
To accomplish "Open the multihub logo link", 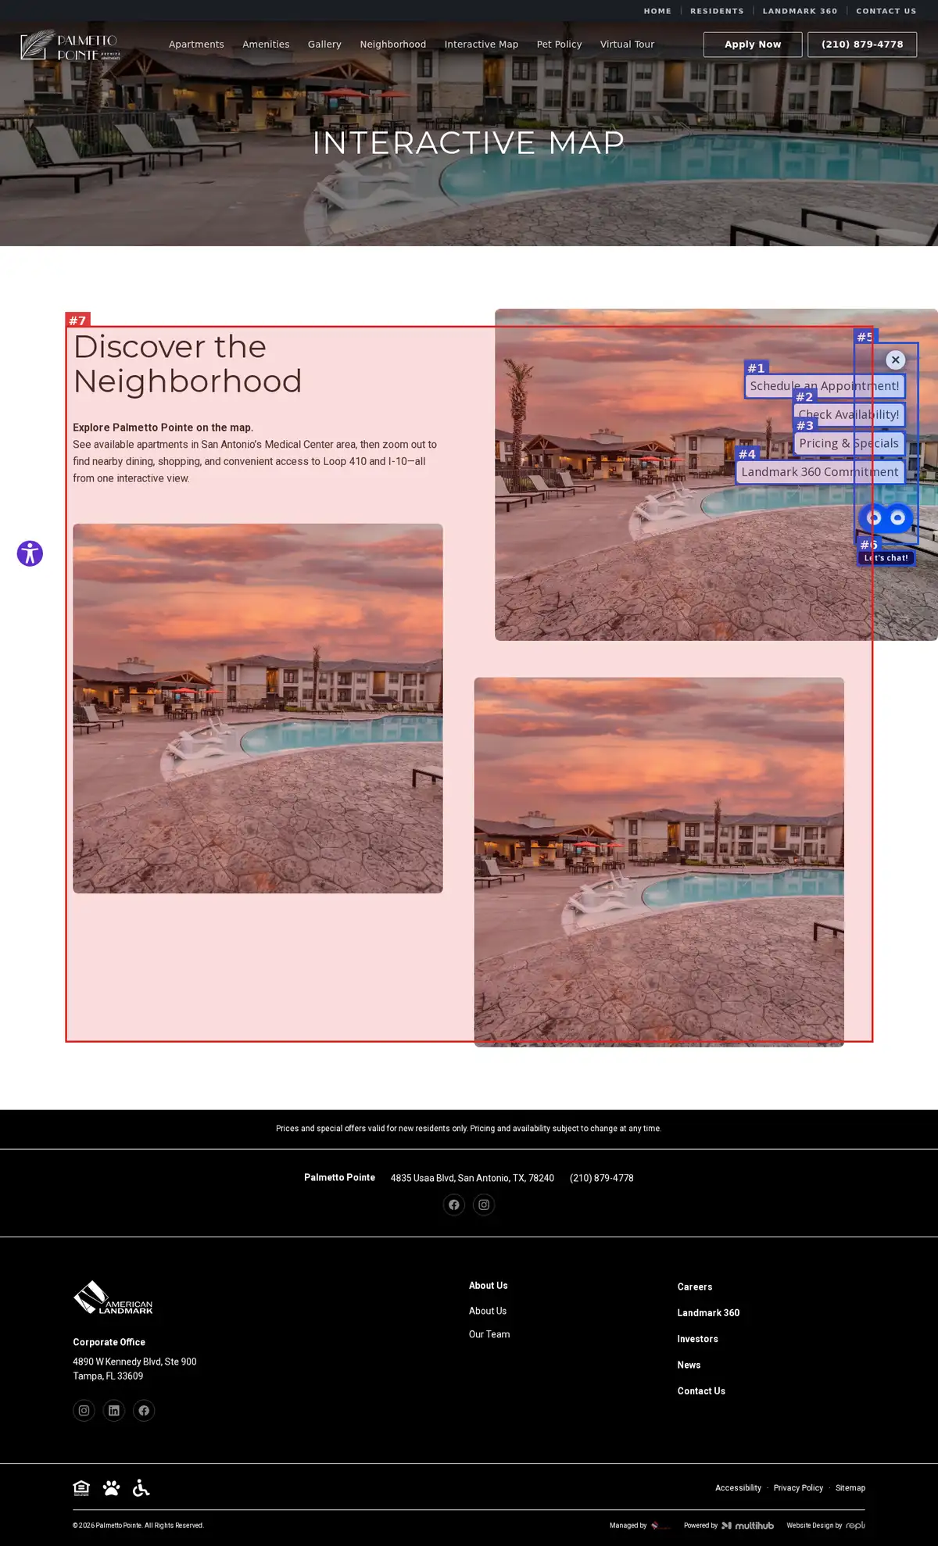I will (x=747, y=1525).
